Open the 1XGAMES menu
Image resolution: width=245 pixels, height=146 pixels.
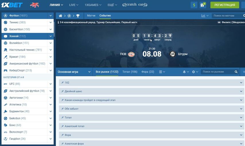click(93, 5)
